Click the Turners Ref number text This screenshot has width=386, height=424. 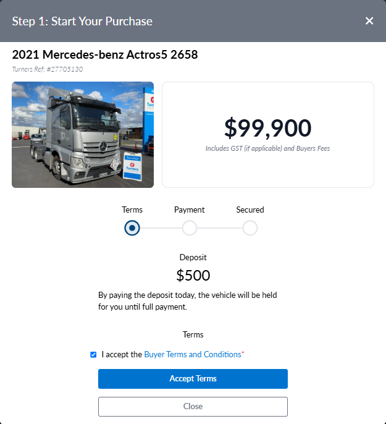48,69
